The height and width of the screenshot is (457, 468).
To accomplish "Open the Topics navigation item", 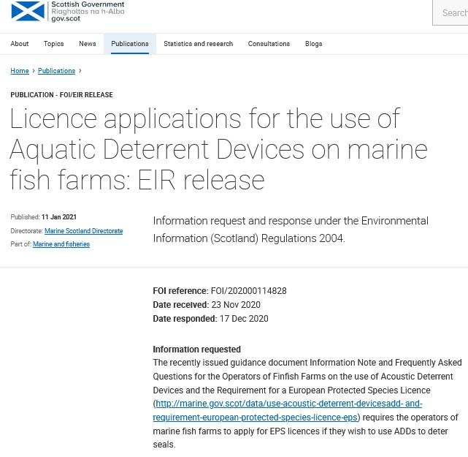I will point(54,44).
